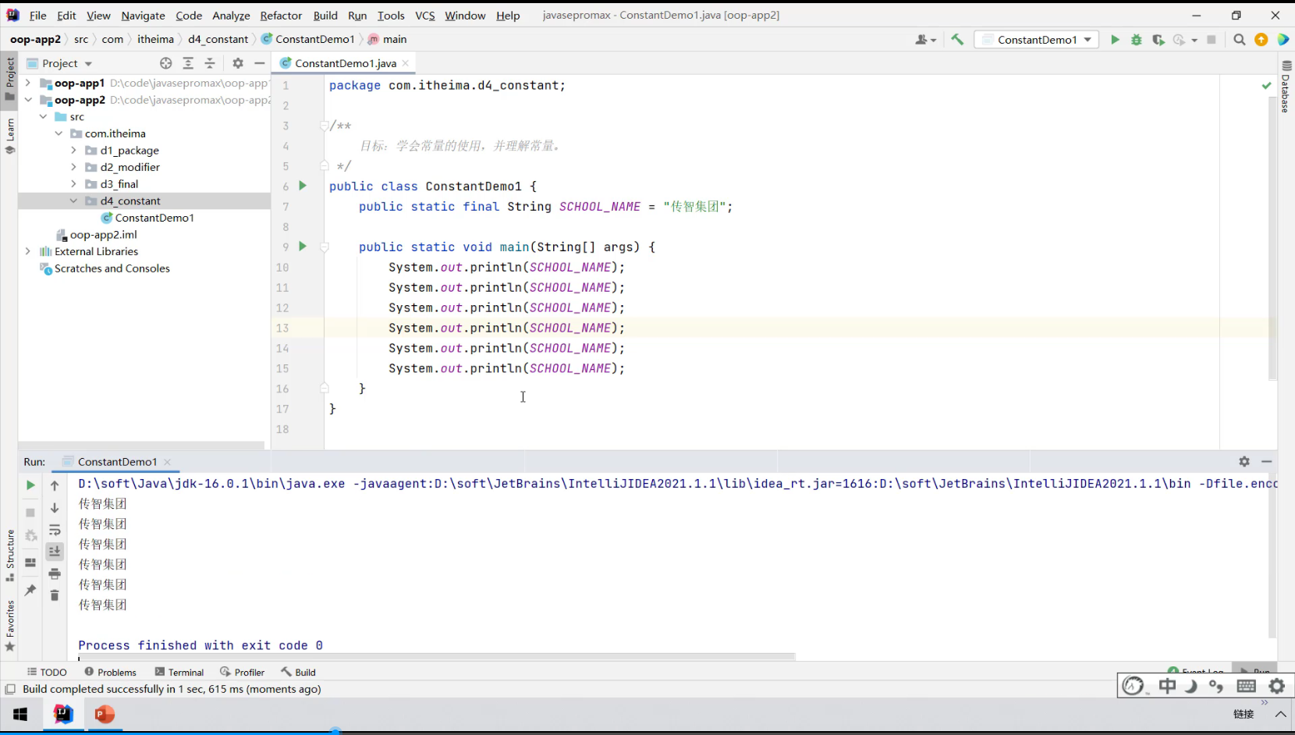Viewport: 1295px width, 735px height.
Task: Open the Build tool window
Action: 299,672
